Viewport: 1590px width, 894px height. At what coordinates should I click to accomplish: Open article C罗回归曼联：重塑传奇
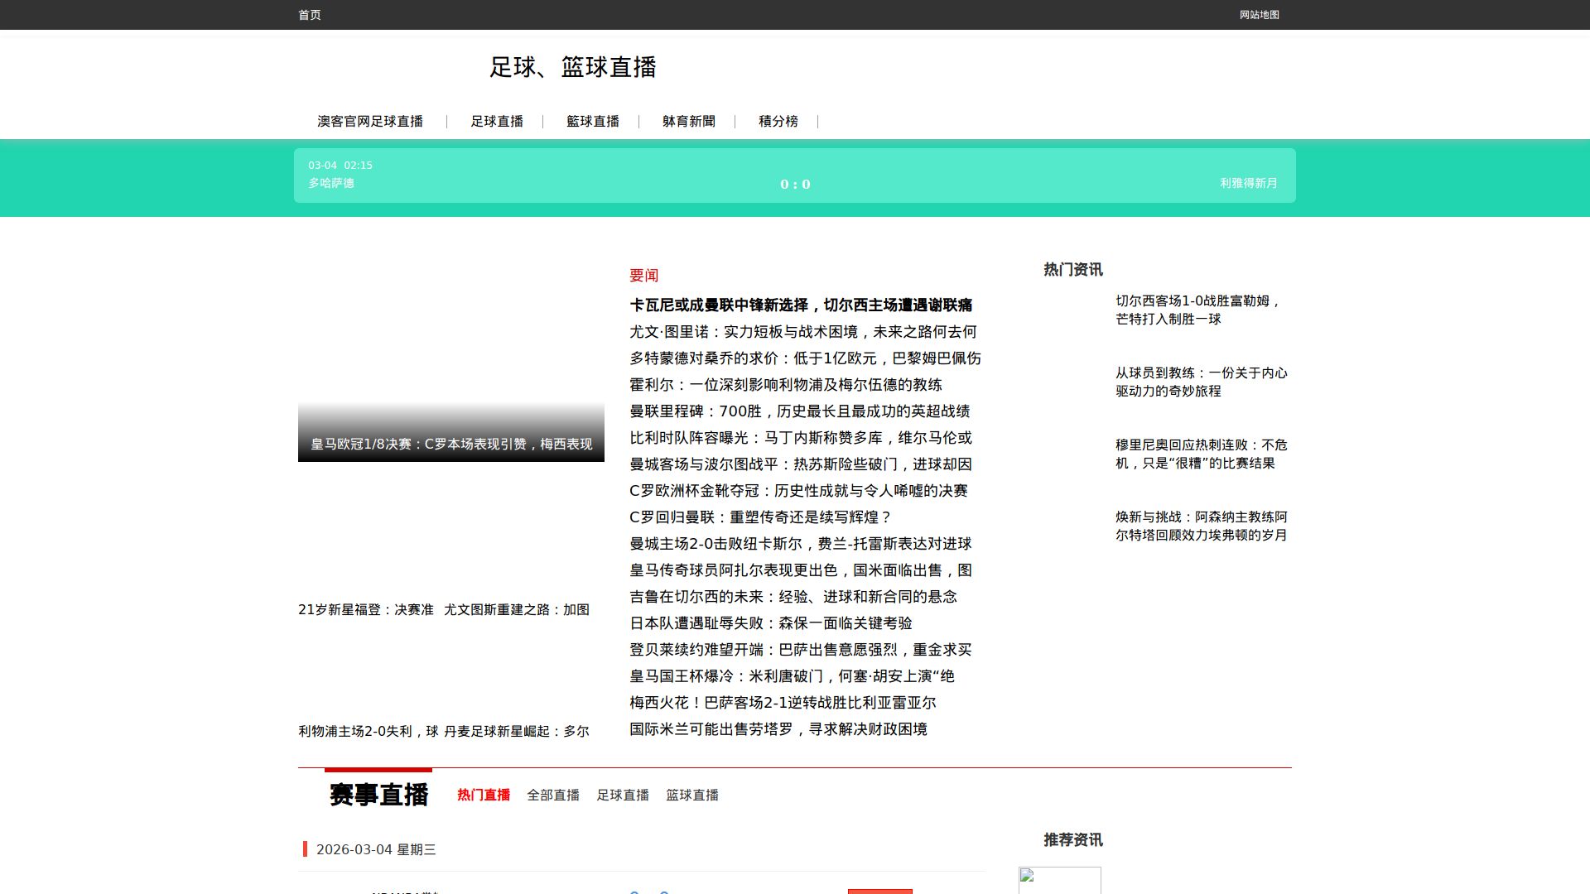760,517
